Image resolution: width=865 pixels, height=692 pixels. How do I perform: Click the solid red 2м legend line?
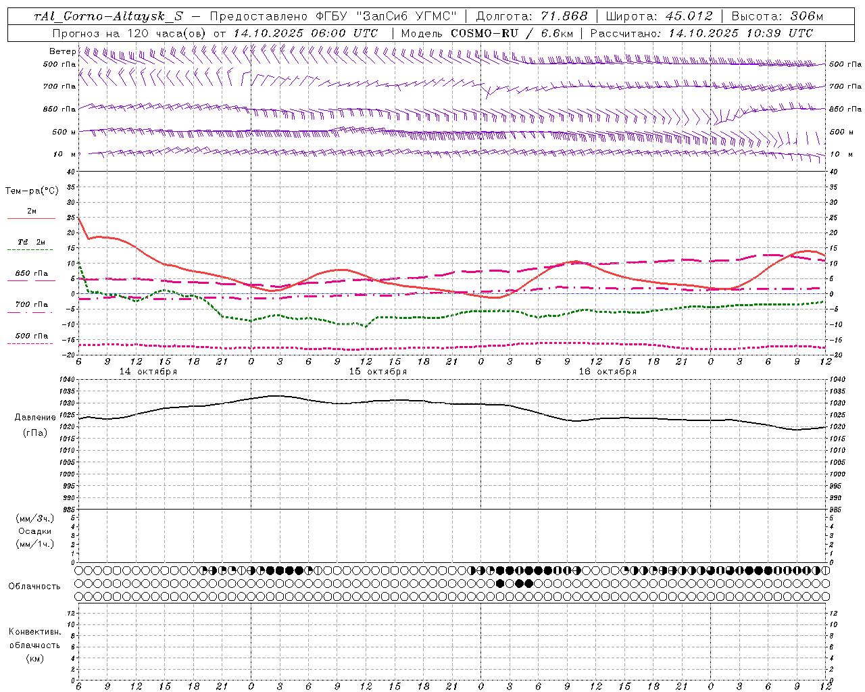point(31,219)
